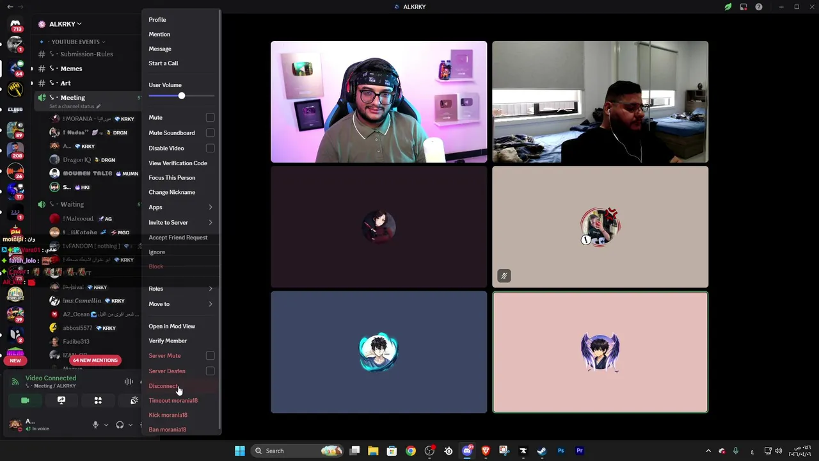
Task: Open server icon with 89 badge
Action: pos(15,129)
